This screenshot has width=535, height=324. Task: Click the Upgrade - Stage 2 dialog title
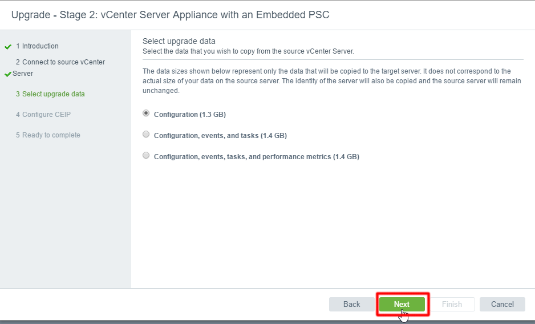(171, 15)
